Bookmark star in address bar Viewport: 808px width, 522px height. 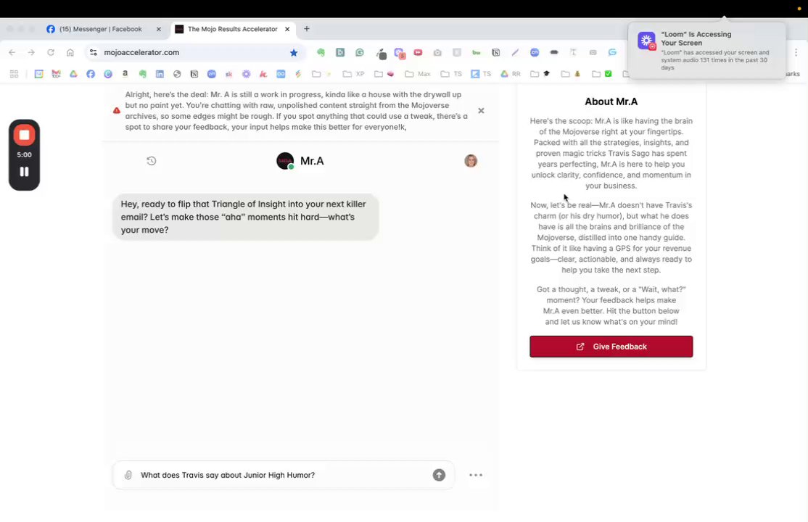[x=294, y=52]
